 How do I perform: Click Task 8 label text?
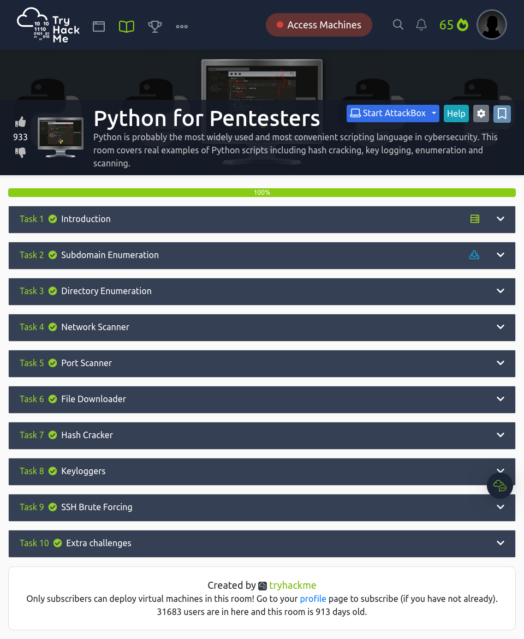(32, 471)
